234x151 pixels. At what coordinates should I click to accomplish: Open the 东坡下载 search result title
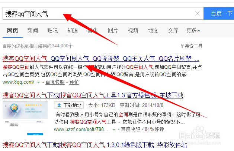pos(93,95)
